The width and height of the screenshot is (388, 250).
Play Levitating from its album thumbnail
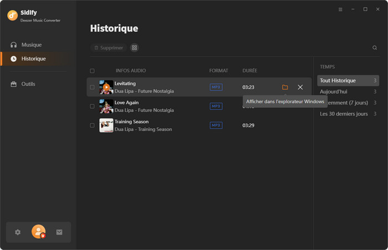(x=106, y=87)
